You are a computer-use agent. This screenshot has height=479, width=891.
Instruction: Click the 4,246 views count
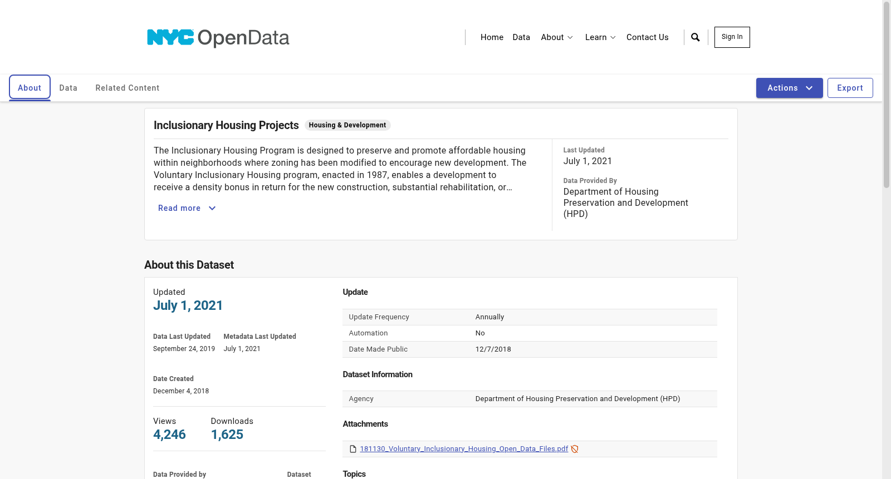[x=169, y=434]
